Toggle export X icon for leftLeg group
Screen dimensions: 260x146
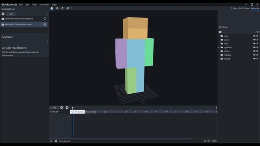(x=257, y=59)
